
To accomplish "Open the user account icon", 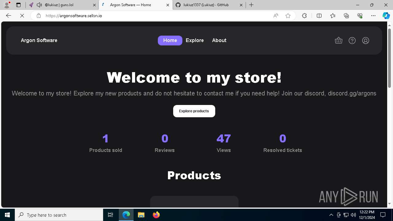I will [x=366, y=41].
